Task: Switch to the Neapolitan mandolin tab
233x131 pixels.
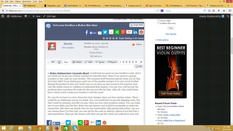Action: tap(53, 6)
